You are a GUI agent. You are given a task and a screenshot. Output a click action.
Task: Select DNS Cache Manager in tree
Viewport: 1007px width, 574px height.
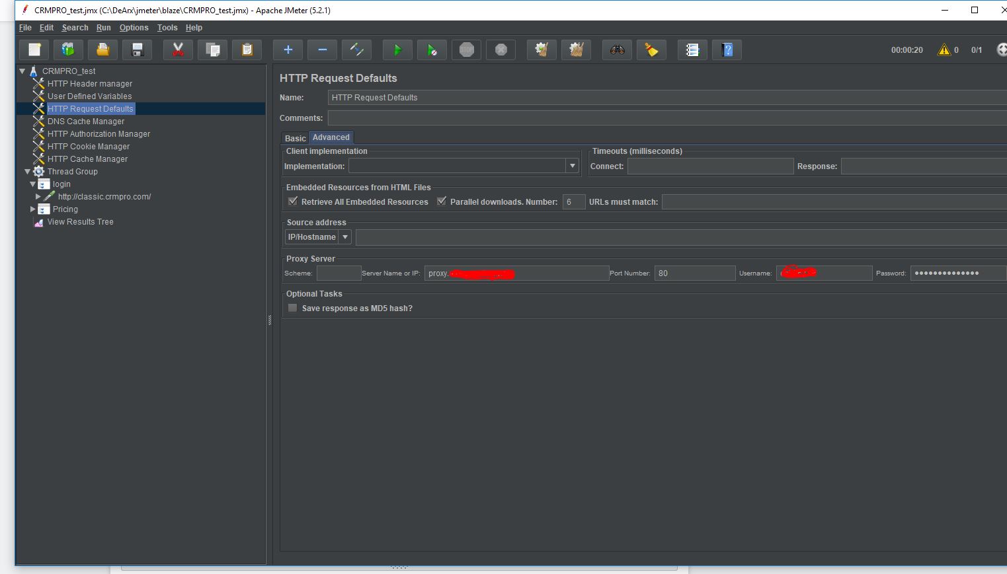click(86, 121)
